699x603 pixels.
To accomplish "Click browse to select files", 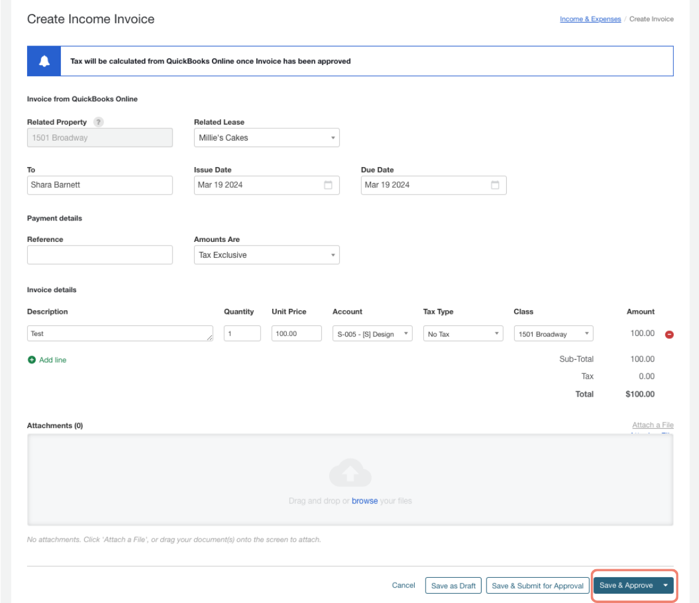I will click(x=365, y=500).
